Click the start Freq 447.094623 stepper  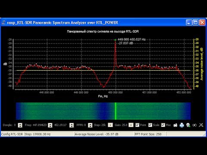[x=50, y=125]
